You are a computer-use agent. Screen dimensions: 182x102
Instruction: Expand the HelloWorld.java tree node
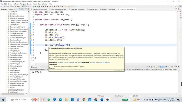[7, 64]
